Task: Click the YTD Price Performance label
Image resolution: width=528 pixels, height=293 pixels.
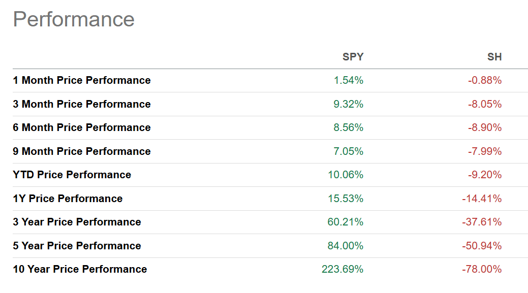Action: [72, 175]
